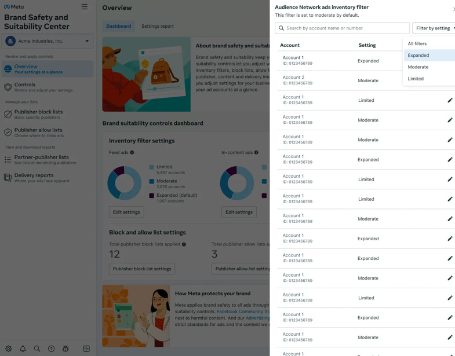Switch to the Settings report tab

tap(158, 26)
